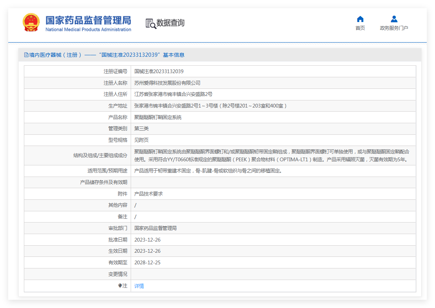This screenshot has width=435, height=308.
Task: Select approving department value 国家药品监督管理局
Action: pyautogui.click(x=155, y=228)
